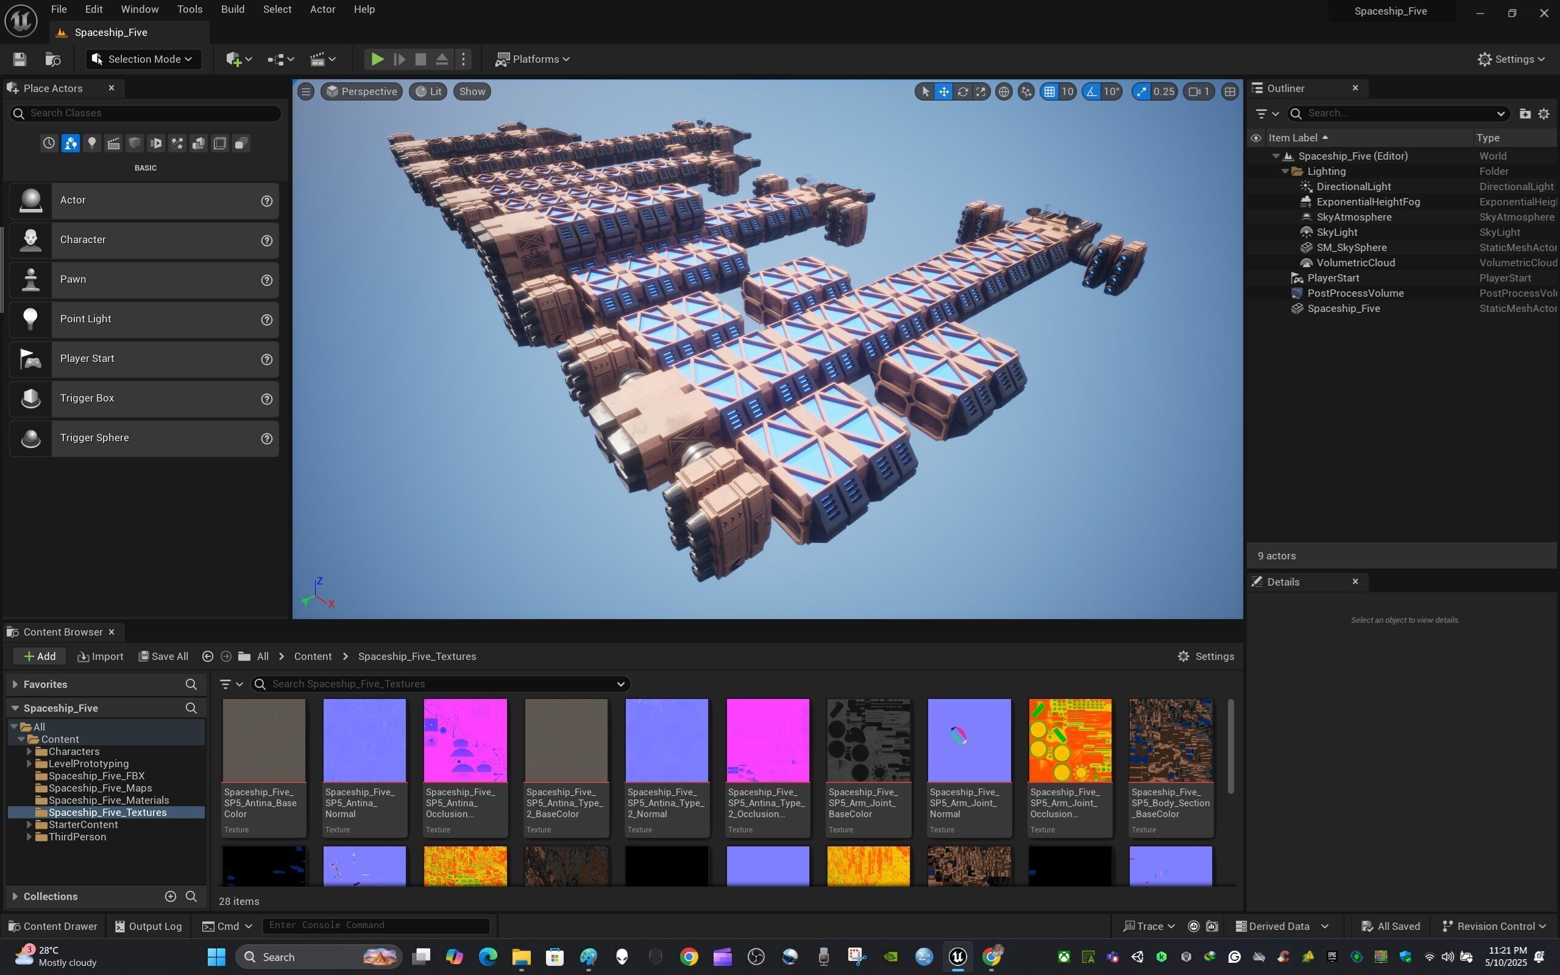Select the Volumes category icon in Place Actors
This screenshot has width=1560, height=975.
pos(220,143)
